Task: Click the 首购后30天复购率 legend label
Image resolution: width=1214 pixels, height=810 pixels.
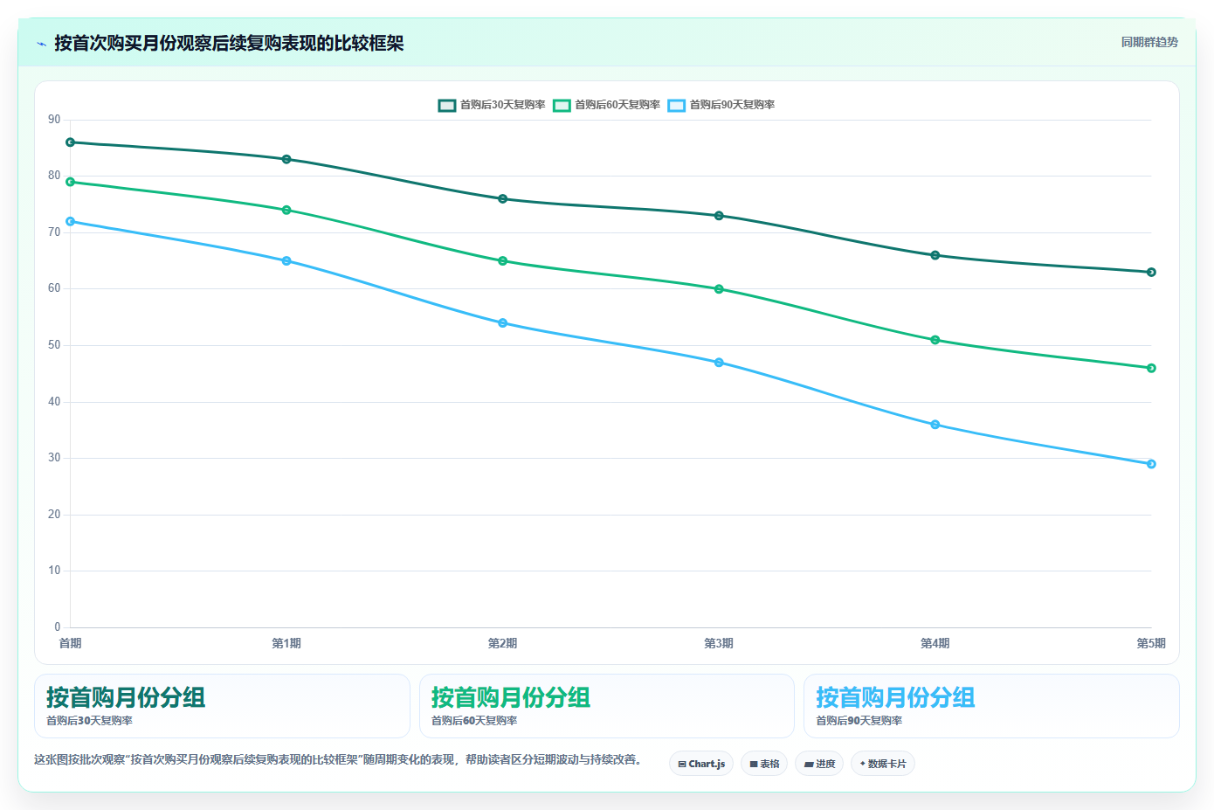Action: 502,105
